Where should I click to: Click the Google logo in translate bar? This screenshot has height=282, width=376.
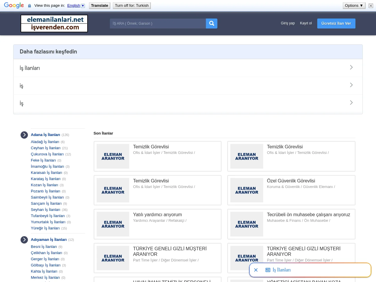tap(14, 5)
